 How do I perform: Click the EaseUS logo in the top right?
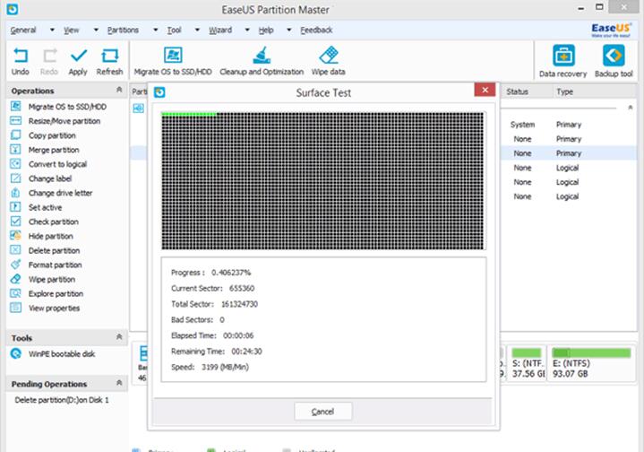(610, 30)
